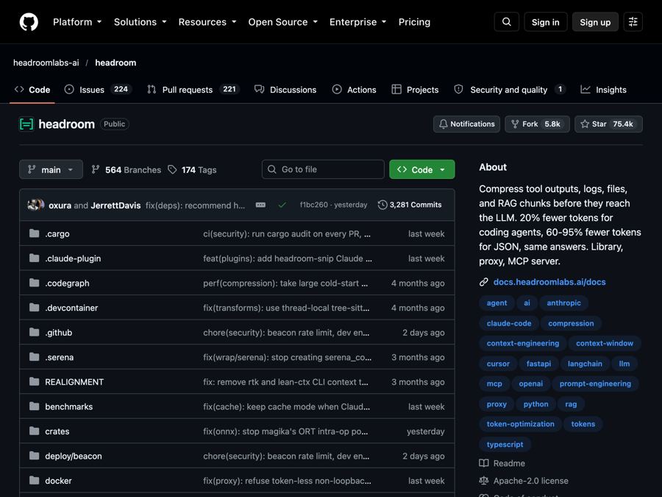The height and width of the screenshot is (497, 662).
Task: Open the green Code dropdown button
Action: [x=421, y=169]
